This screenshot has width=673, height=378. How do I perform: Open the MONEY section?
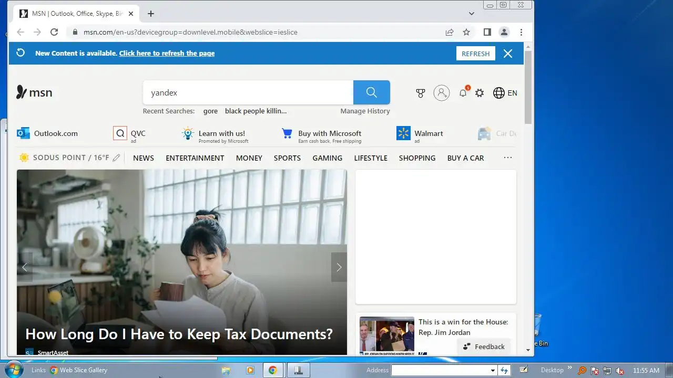[249, 158]
